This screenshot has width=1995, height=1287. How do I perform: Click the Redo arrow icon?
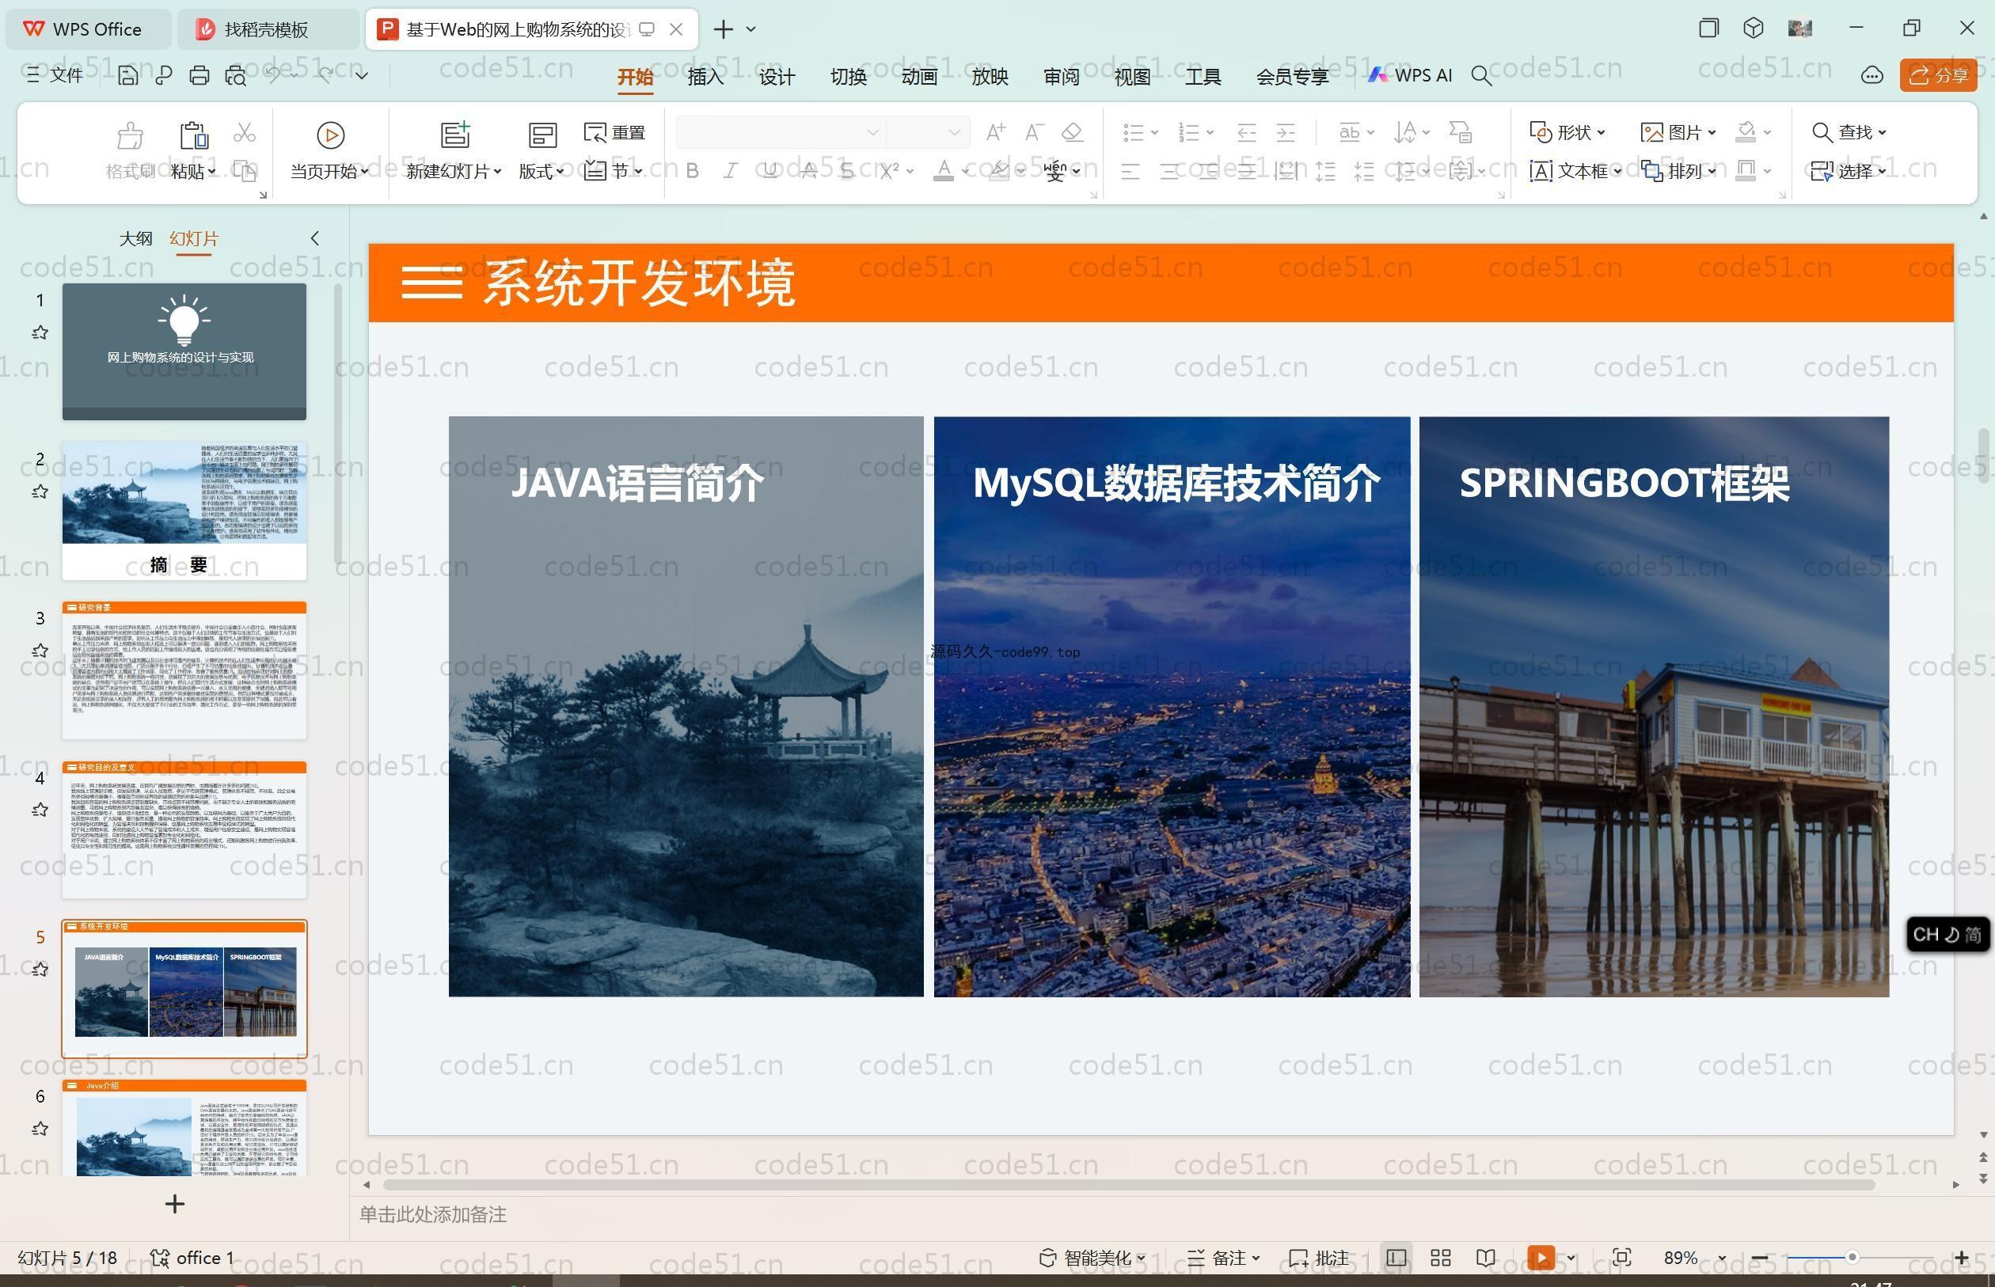click(x=325, y=75)
